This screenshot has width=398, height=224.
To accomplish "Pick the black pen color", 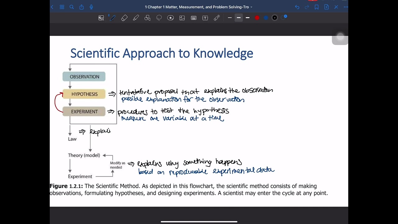I will pos(275,18).
